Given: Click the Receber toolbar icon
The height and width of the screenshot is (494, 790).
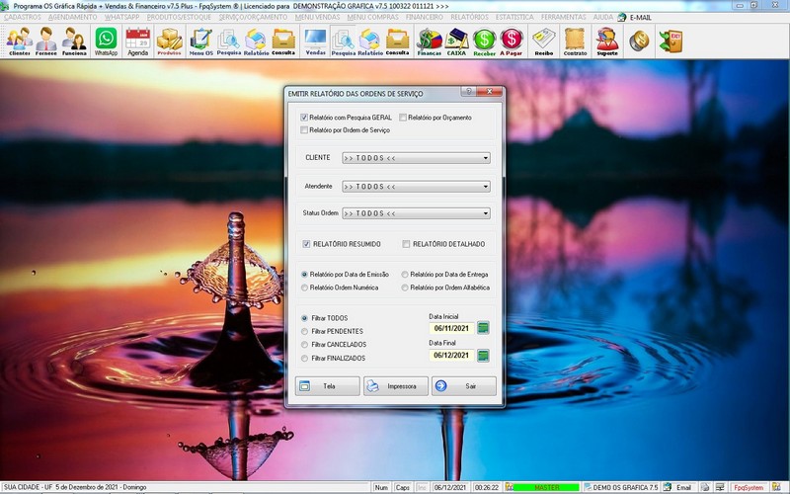Looking at the screenshot, I should point(484,41).
